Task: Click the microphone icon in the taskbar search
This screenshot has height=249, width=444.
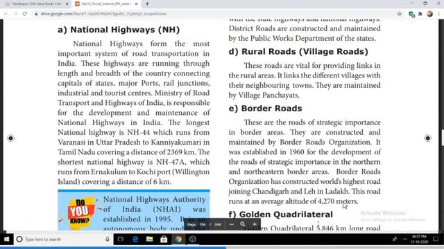Action: pyautogui.click(x=108, y=239)
